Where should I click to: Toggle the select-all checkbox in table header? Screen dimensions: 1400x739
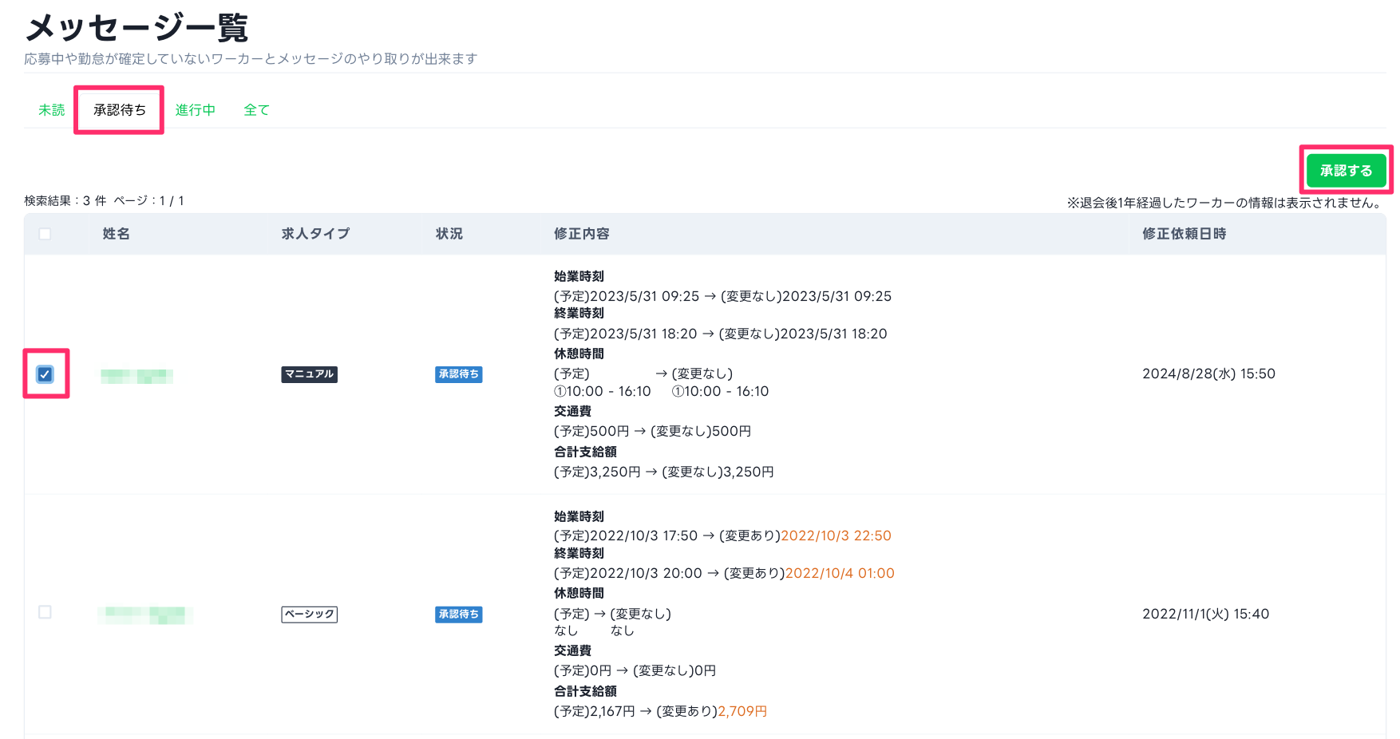[x=45, y=234]
